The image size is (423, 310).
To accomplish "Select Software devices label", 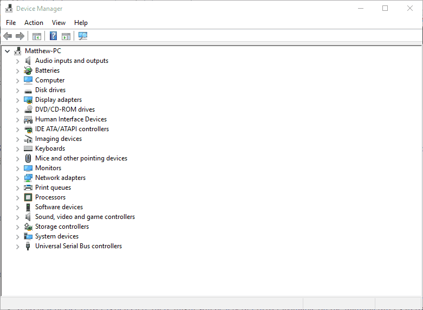I will (59, 207).
